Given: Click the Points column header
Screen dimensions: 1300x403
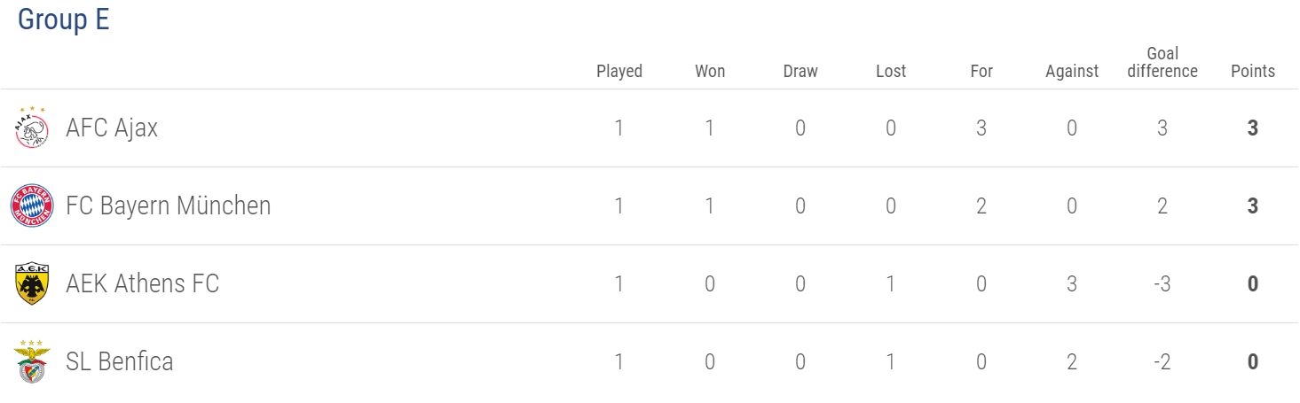Looking at the screenshot, I should point(1253,72).
